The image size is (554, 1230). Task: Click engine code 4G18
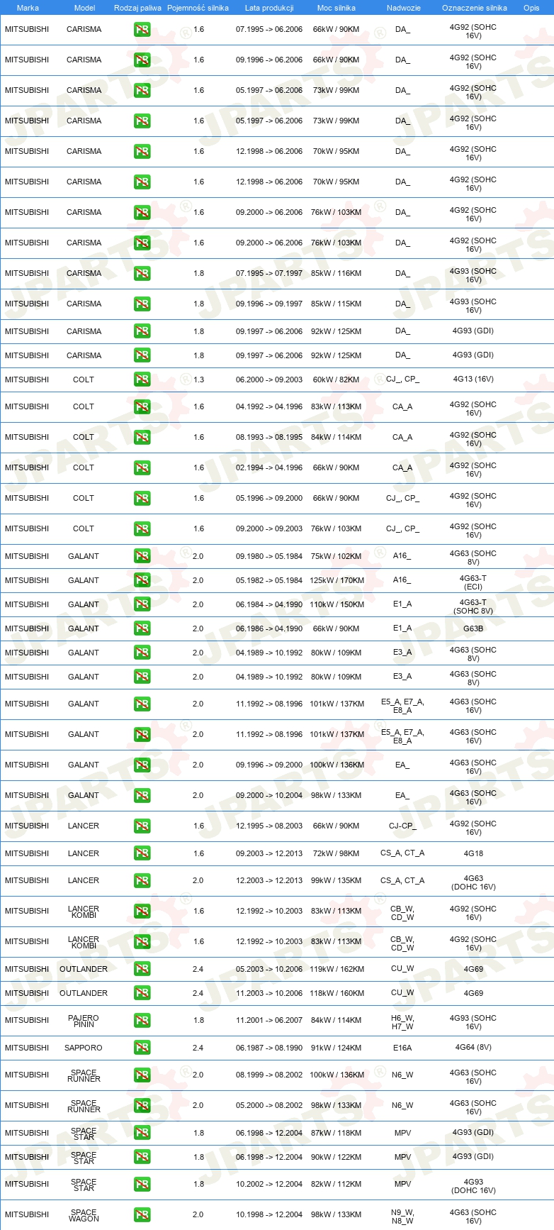click(473, 853)
